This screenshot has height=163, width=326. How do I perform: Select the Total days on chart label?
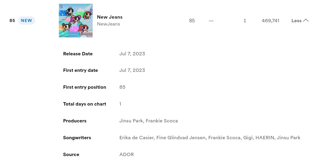[x=85, y=104]
